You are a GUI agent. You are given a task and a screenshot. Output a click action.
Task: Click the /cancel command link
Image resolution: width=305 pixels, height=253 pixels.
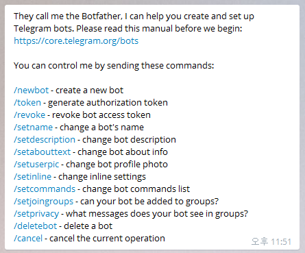click(x=28, y=239)
